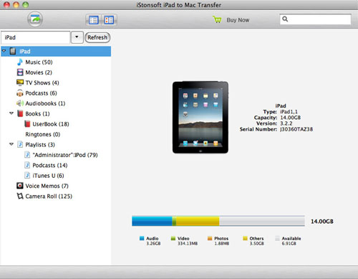Click the Music note icon
Viewport: 358px width, 279px height.
point(20,62)
